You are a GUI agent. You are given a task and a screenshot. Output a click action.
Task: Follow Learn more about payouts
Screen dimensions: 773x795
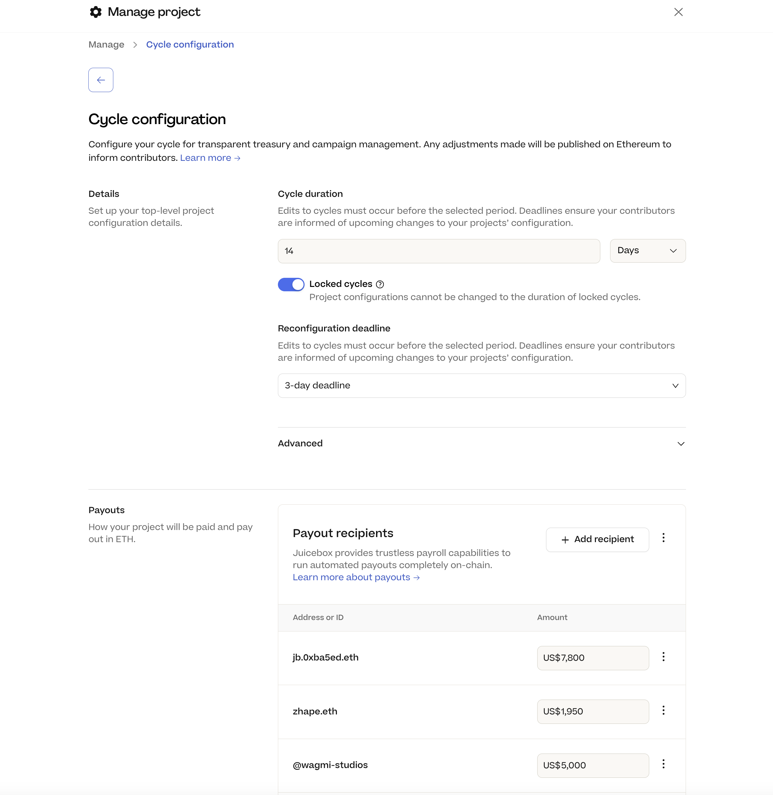tap(356, 577)
